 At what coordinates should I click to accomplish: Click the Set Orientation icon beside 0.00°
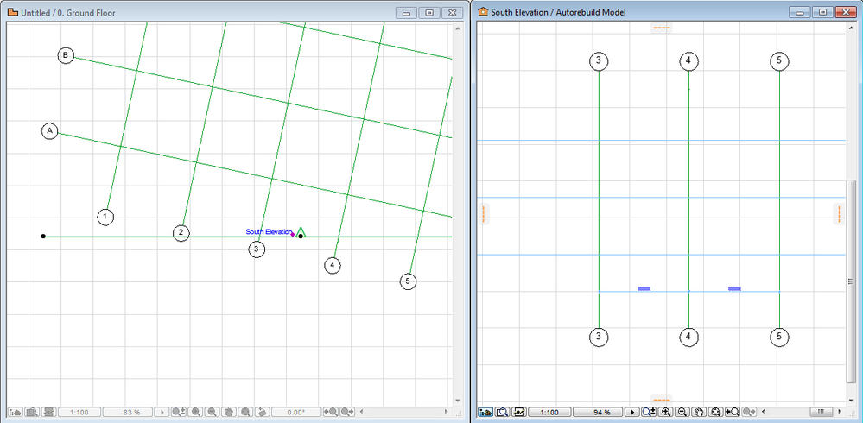coord(263,412)
